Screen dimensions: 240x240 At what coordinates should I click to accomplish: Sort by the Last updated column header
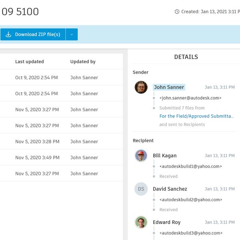30,62
